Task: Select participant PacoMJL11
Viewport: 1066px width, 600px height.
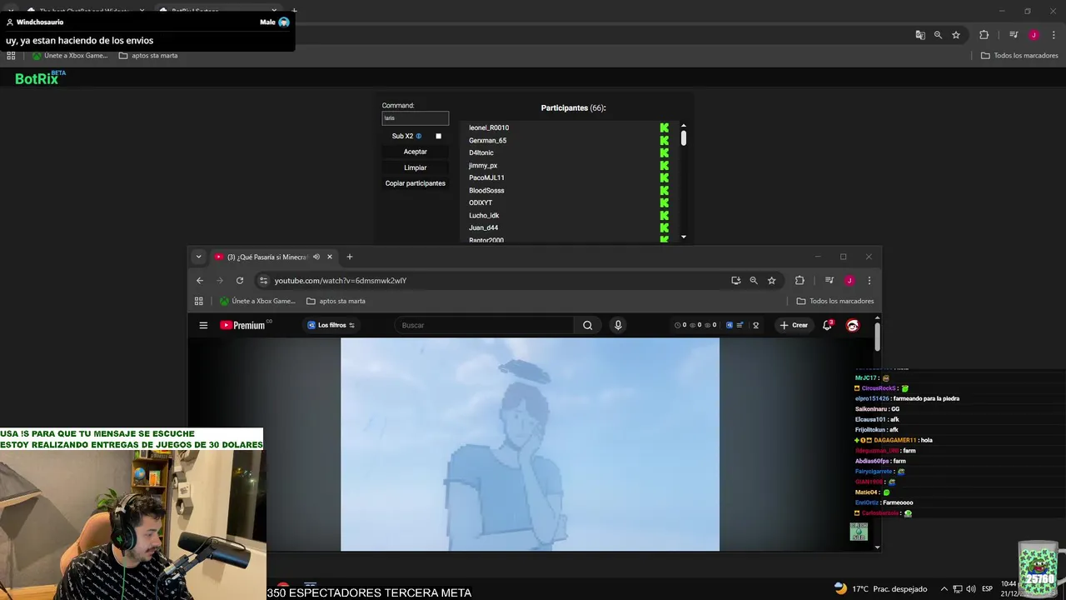Action: coord(486,177)
